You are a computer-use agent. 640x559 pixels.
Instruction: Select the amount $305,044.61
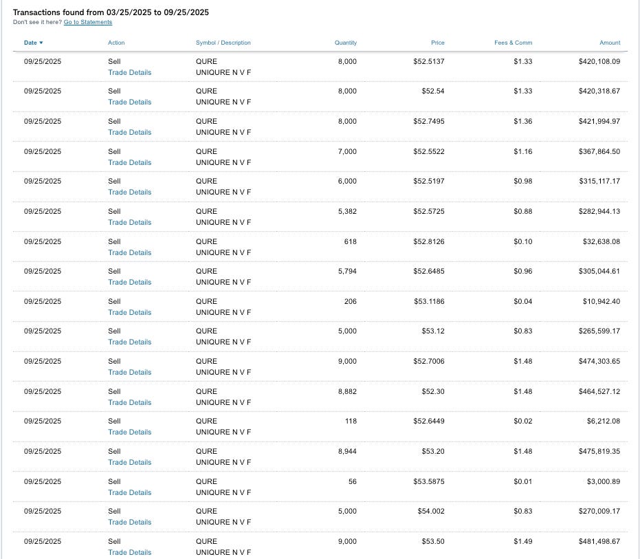point(599,271)
